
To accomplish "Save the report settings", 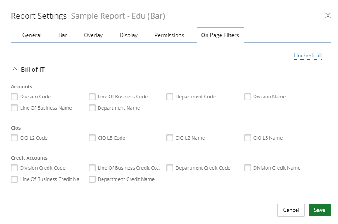I will 320,210.
